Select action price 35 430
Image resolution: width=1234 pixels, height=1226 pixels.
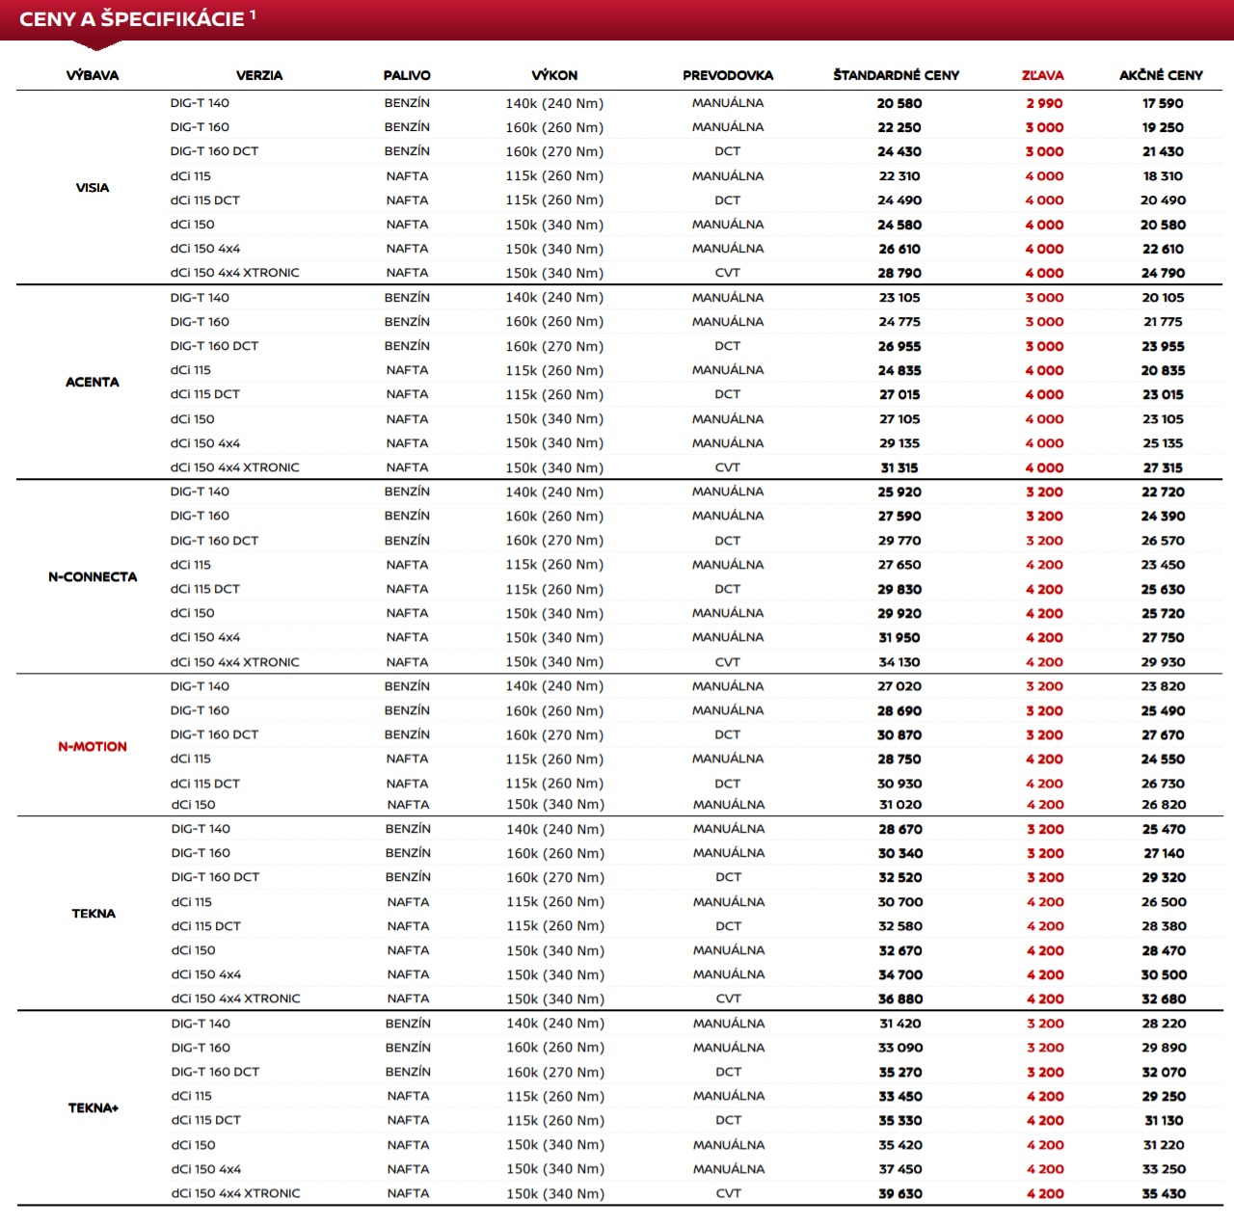coord(1164,1194)
